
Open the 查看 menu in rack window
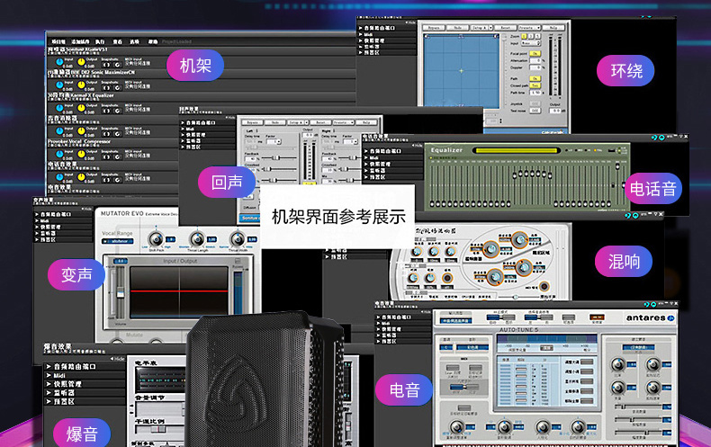[x=117, y=41]
